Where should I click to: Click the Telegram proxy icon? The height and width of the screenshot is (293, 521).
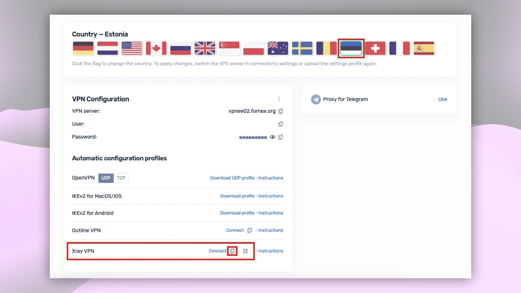click(x=316, y=99)
